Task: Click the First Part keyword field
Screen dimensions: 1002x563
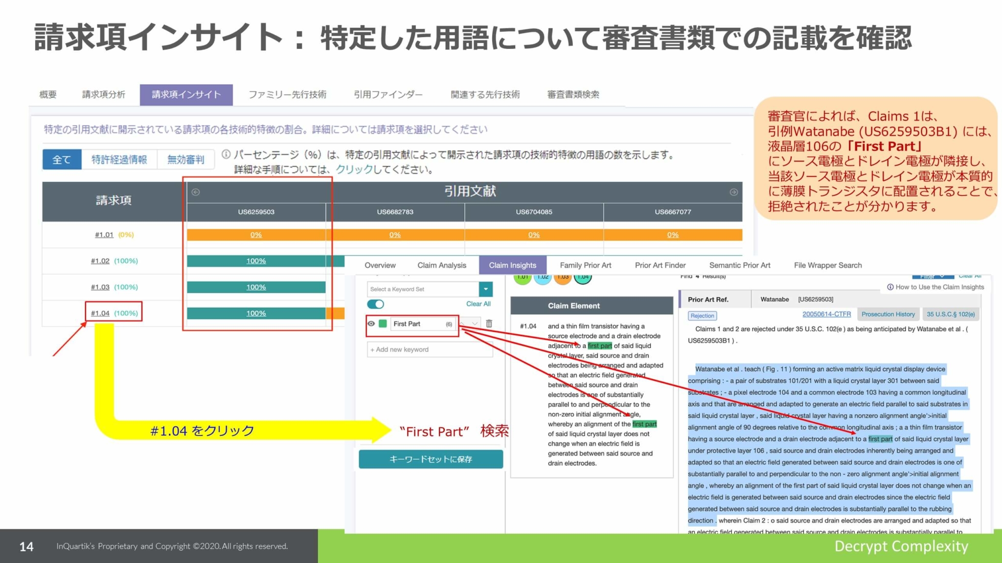Action: tap(423, 324)
